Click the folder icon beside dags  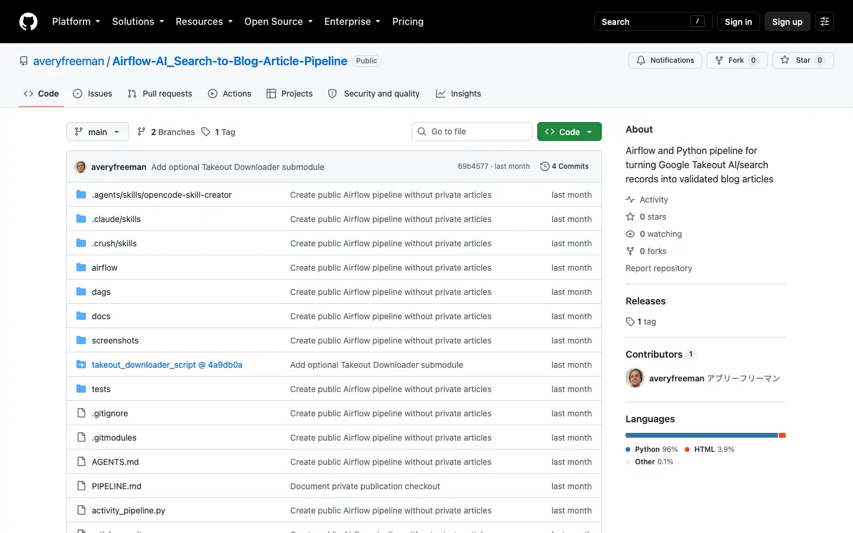pos(81,292)
